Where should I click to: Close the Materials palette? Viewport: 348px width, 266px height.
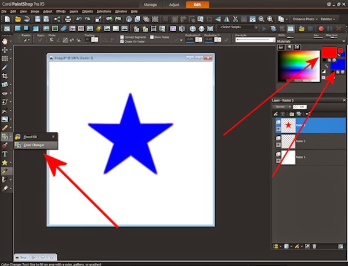(x=343, y=41)
